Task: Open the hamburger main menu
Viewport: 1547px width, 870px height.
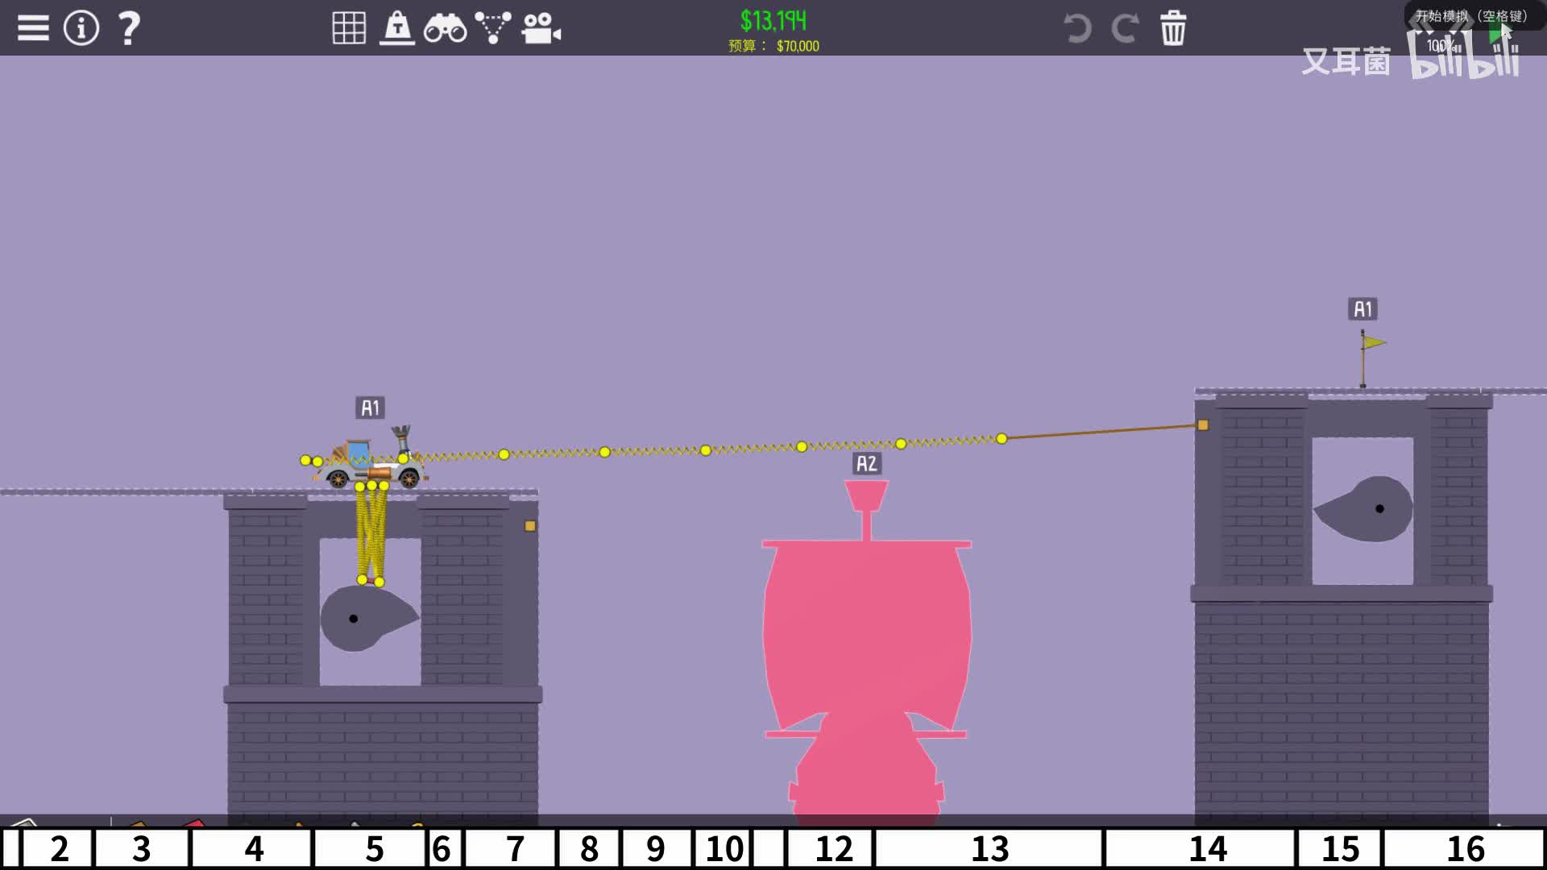Action: pos(33,28)
